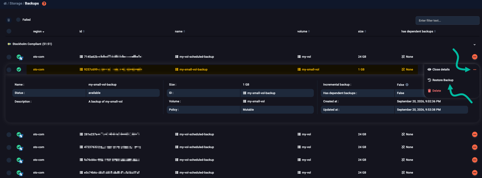
Task: Open my-small-vol-backup link in ID detail field
Action: click(x=259, y=93)
